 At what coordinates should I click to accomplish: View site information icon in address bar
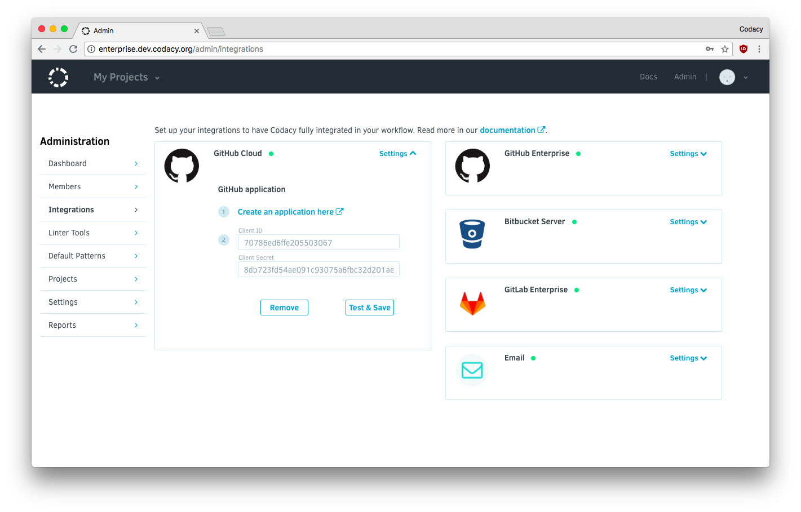tap(91, 49)
